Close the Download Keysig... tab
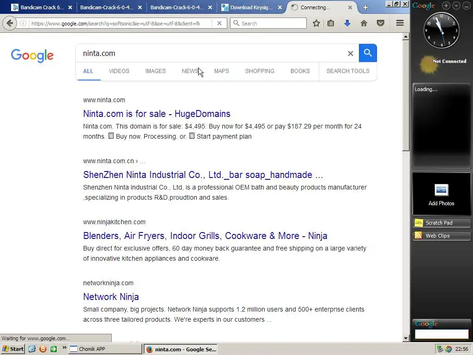The image size is (473, 355). click(x=280, y=7)
